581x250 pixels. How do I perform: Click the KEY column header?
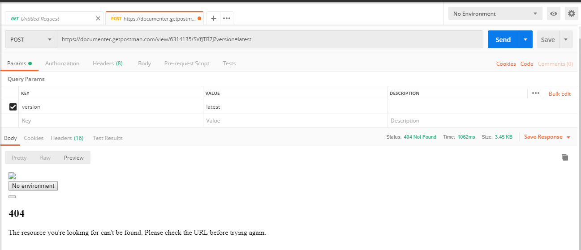tap(25, 93)
